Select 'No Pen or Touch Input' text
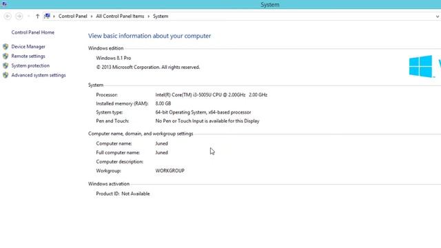The width and height of the screenshot is (441, 248). coord(207,121)
